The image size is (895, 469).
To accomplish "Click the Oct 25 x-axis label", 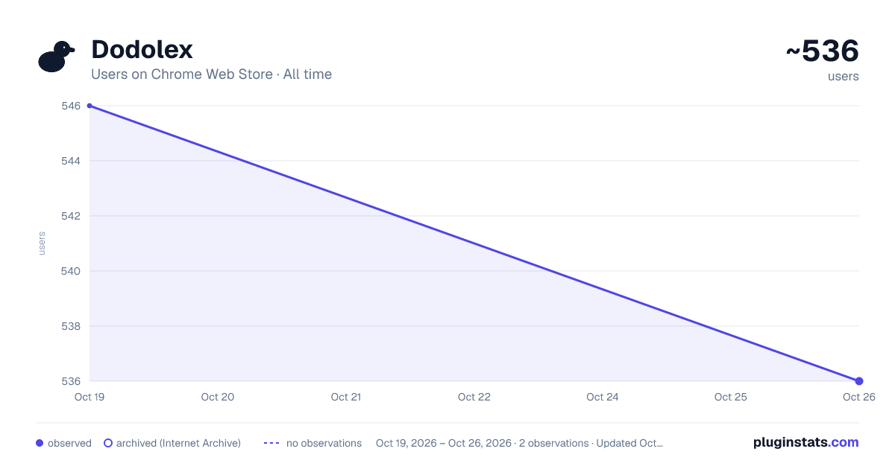I will point(731,397).
